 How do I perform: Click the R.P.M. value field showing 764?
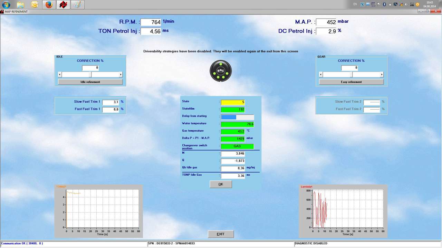(151, 22)
